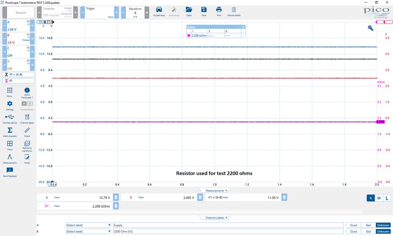Open Math channels sigma tool

click(10, 130)
